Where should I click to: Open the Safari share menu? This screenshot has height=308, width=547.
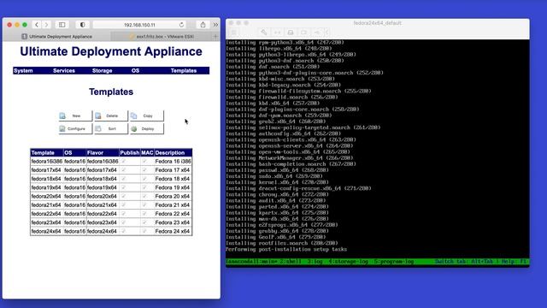203,25
